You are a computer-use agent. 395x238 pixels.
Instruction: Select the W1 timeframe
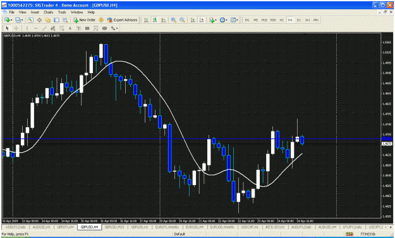point(308,20)
